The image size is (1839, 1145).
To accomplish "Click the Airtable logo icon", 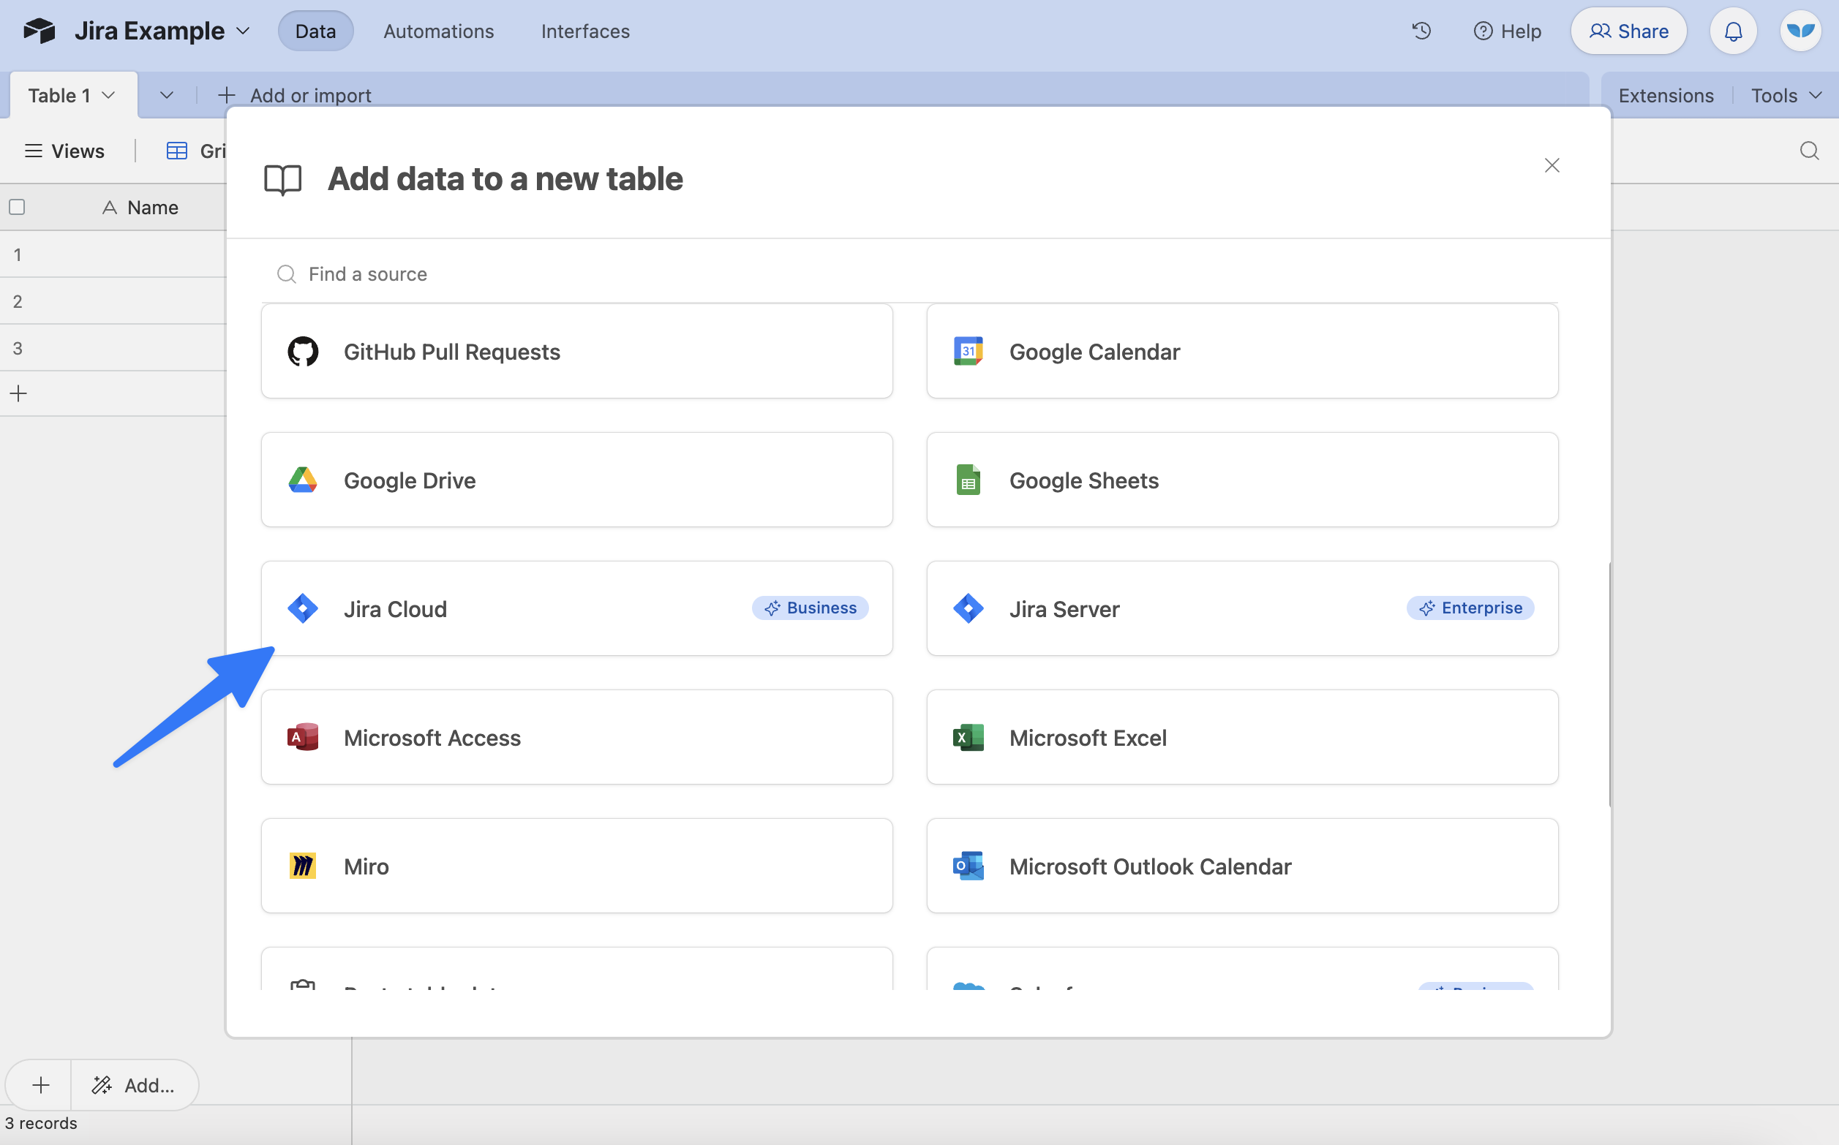I will [39, 31].
